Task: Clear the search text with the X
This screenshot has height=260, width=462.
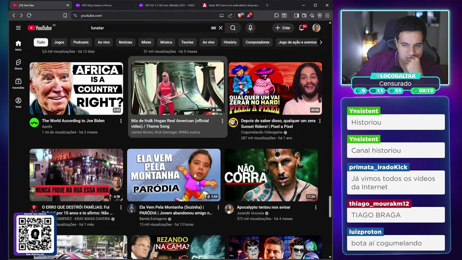Action: (221, 28)
